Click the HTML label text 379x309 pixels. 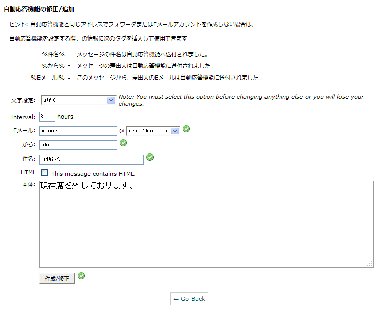pos(28,173)
